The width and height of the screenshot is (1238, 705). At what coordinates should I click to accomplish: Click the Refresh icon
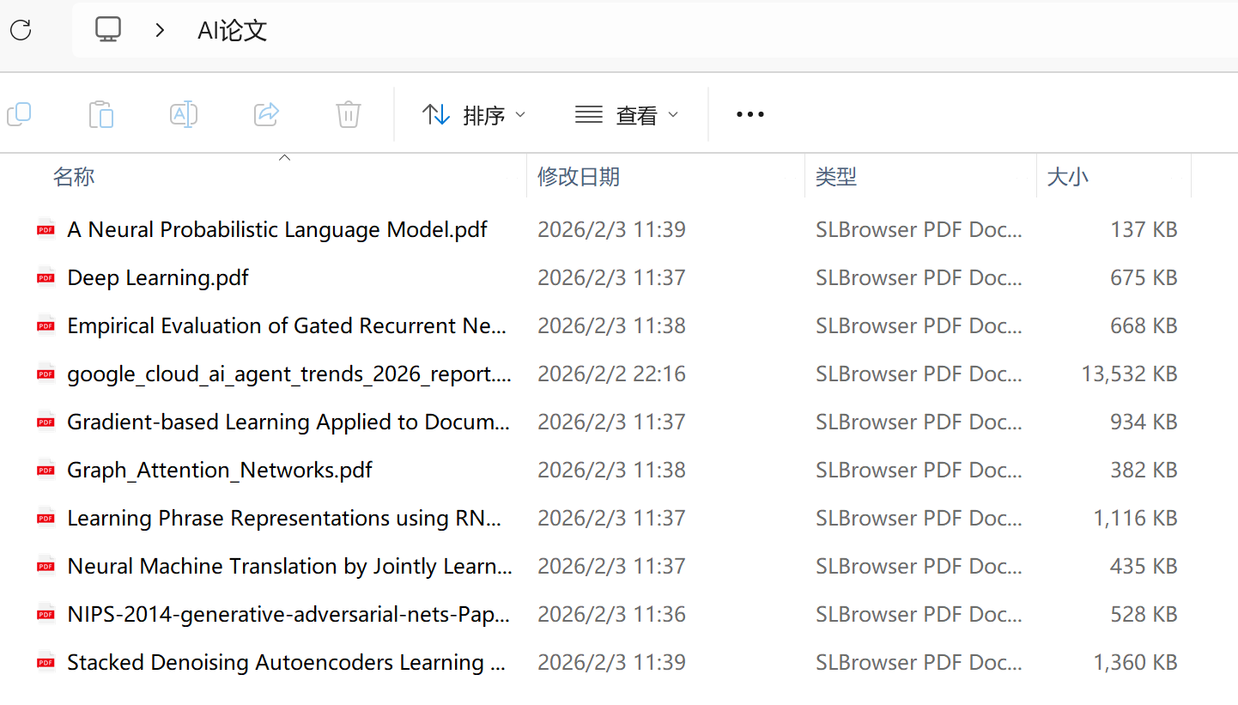tap(21, 30)
